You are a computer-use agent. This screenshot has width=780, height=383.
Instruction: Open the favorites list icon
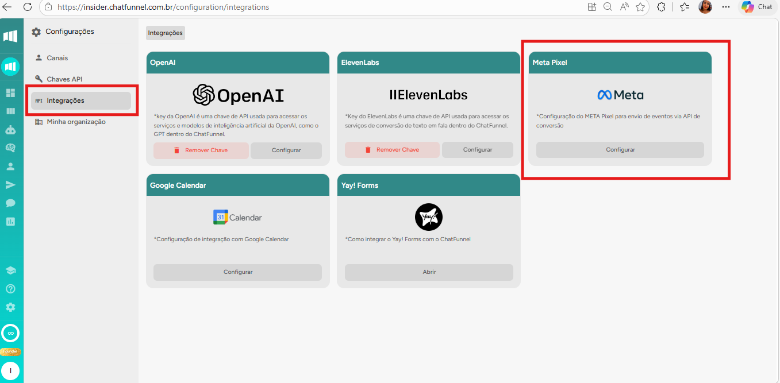(x=684, y=7)
